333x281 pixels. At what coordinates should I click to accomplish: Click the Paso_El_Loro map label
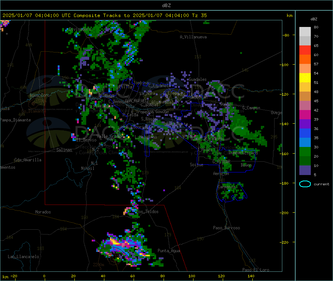click(x=256, y=270)
